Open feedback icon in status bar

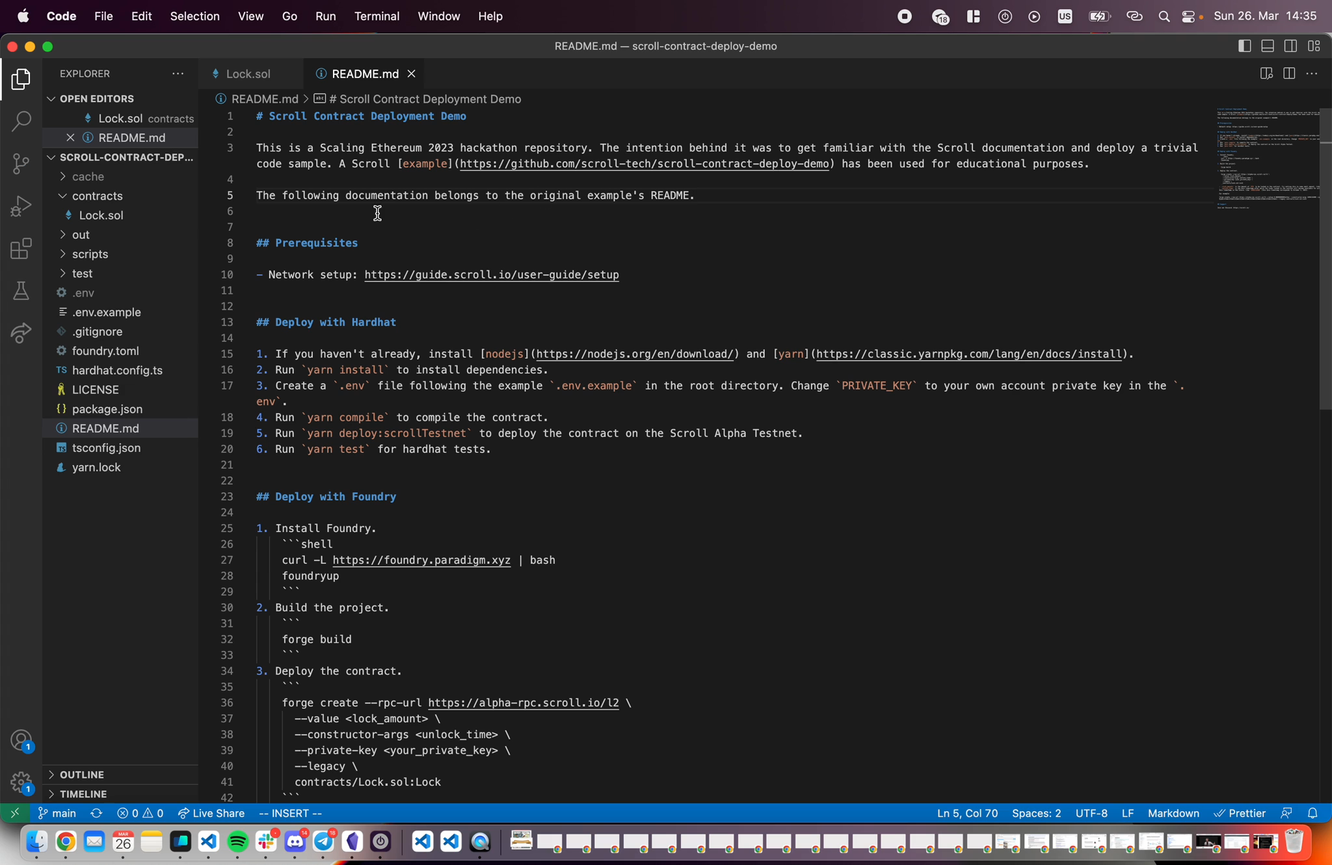pyautogui.click(x=1286, y=813)
